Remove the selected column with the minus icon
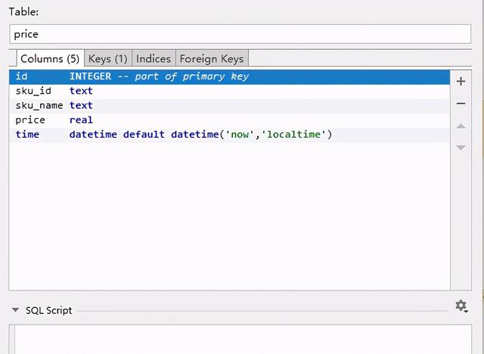 [461, 104]
